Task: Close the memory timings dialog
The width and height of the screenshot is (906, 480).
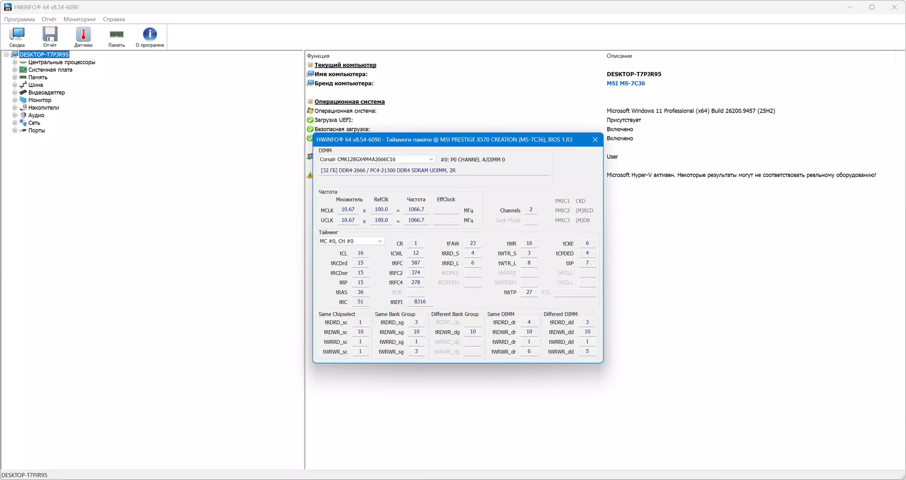Action: pyautogui.click(x=595, y=140)
